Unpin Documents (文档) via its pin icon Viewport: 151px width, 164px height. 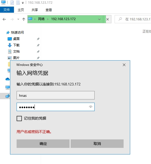38,52
